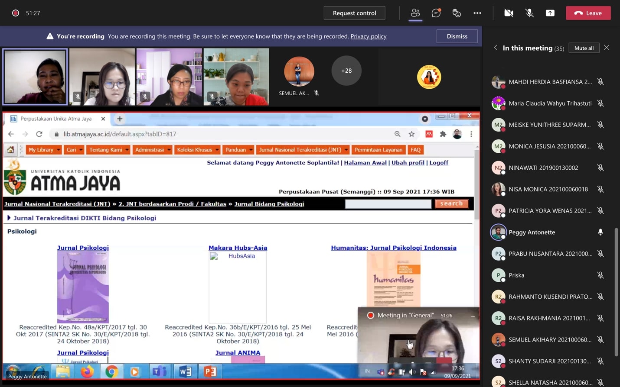Open a new browser tab

coord(120,119)
